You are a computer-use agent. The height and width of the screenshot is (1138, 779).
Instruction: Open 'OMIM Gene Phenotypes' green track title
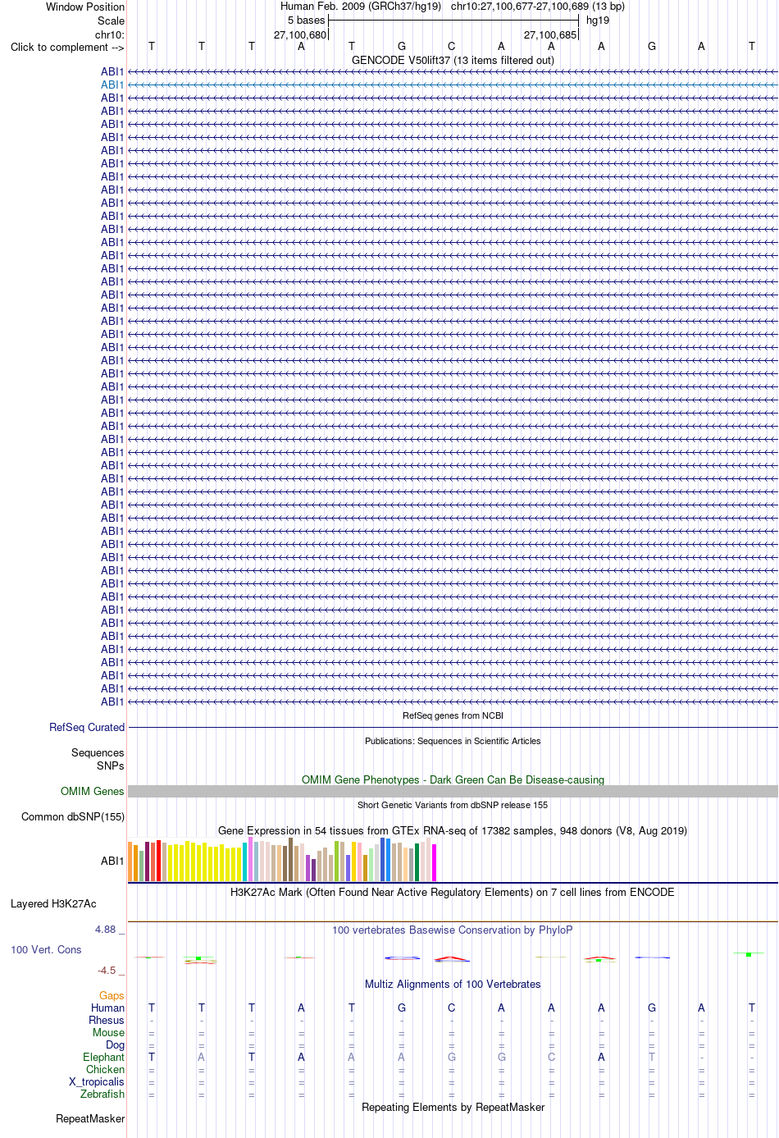[453, 779]
